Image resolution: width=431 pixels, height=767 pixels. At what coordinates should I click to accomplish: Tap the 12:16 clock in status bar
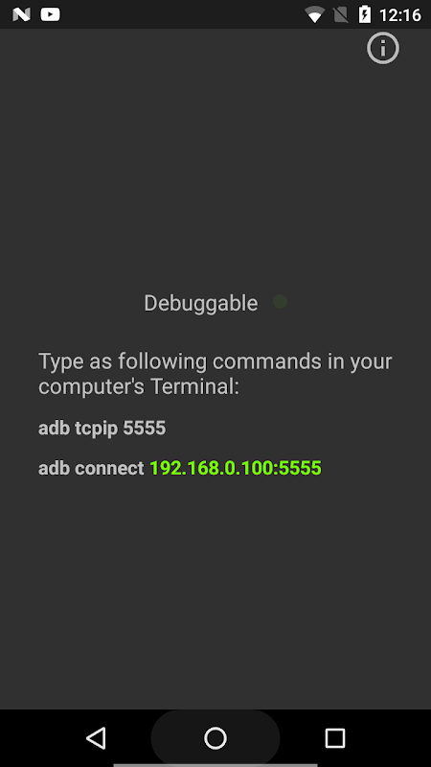pyautogui.click(x=400, y=15)
